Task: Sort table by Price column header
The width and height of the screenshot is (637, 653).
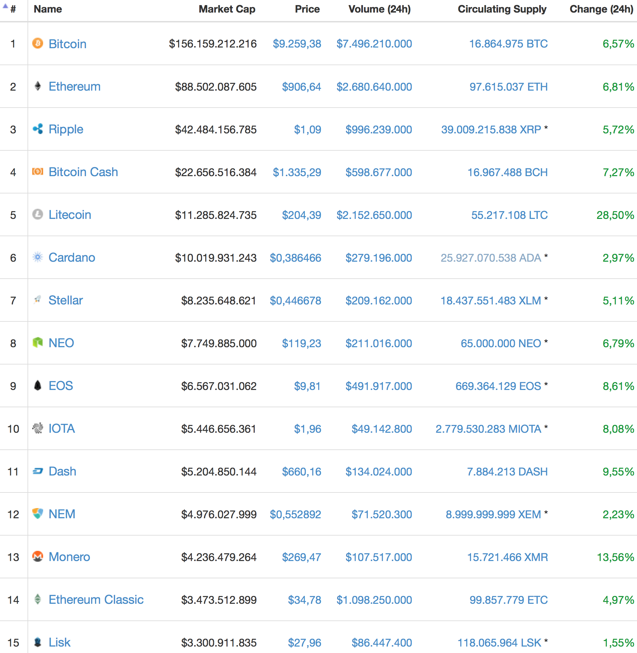Action: click(x=307, y=9)
